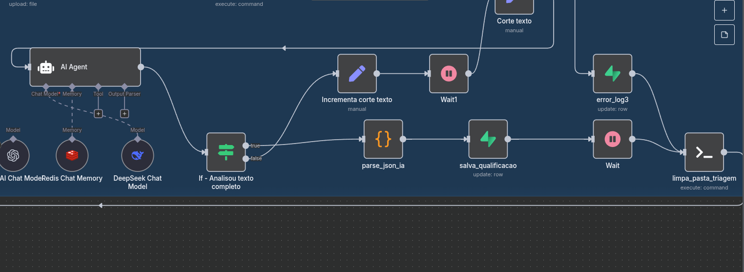744x272 pixels.
Task: Click the add sticky note button
Action: click(x=724, y=35)
